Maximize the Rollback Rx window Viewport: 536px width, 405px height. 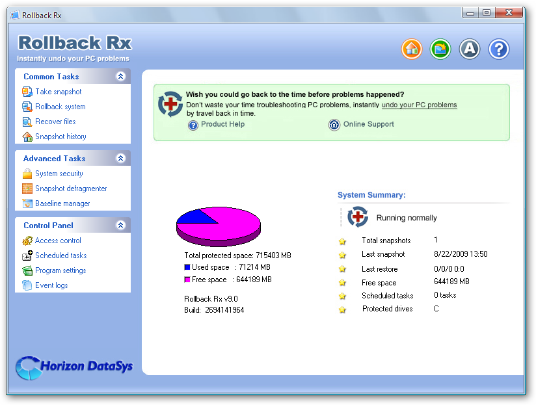tap(487, 13)
